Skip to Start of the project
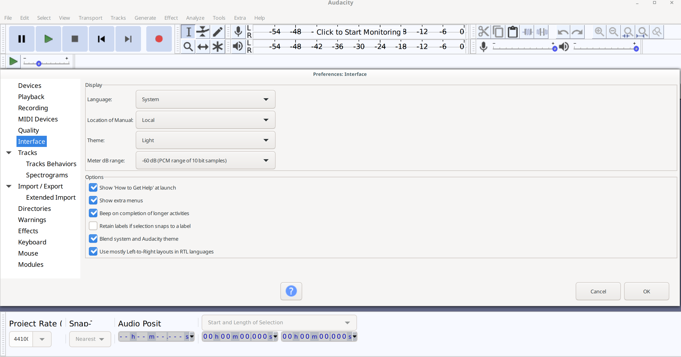The width and height of the screenshot is (681, 357). (101, 39)
